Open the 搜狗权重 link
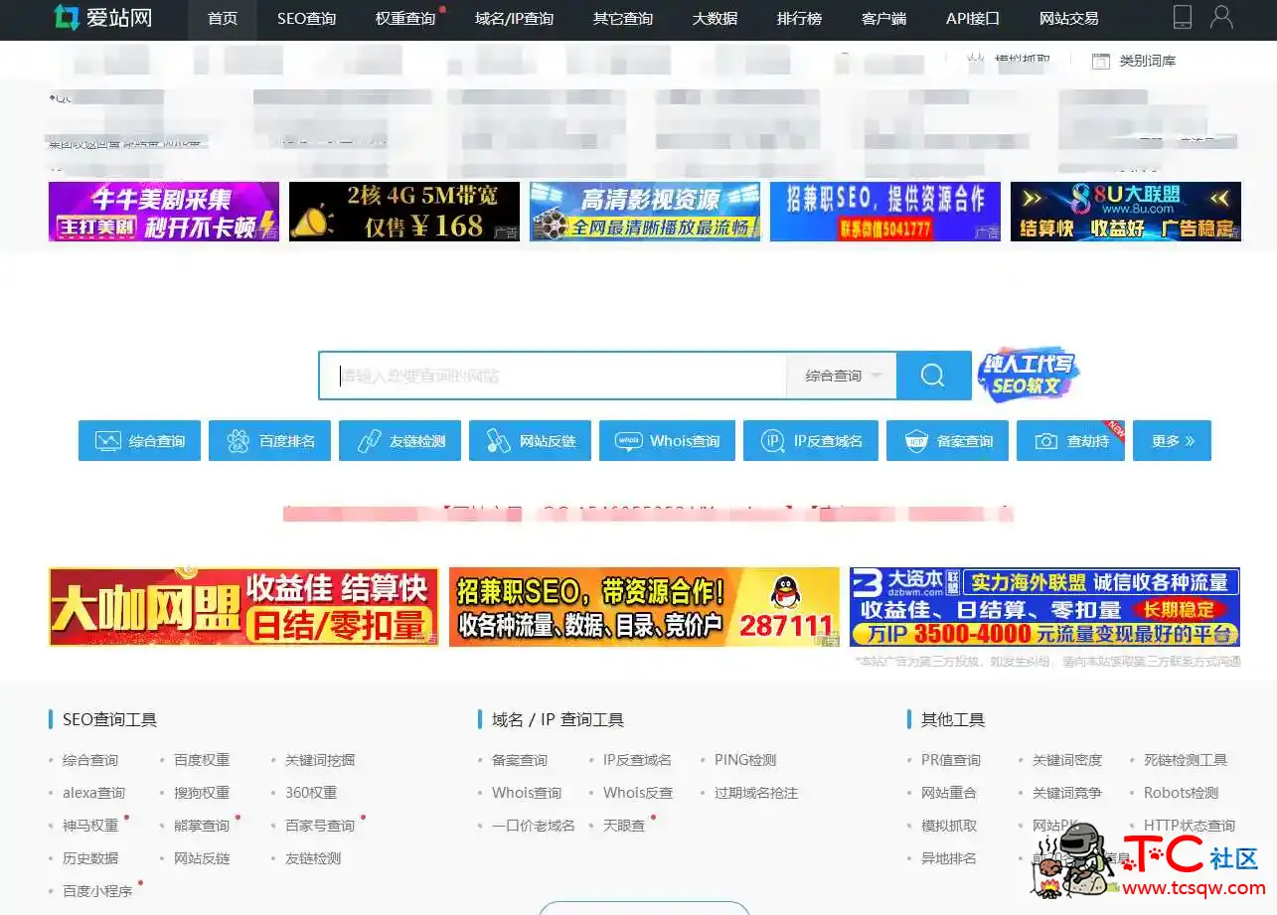 202,793
